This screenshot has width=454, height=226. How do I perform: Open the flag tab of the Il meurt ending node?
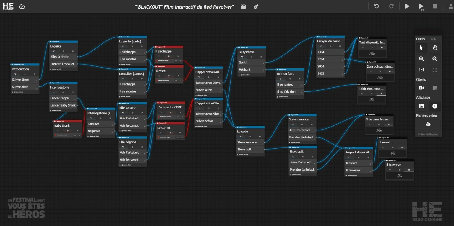click(x=402, y=147)
